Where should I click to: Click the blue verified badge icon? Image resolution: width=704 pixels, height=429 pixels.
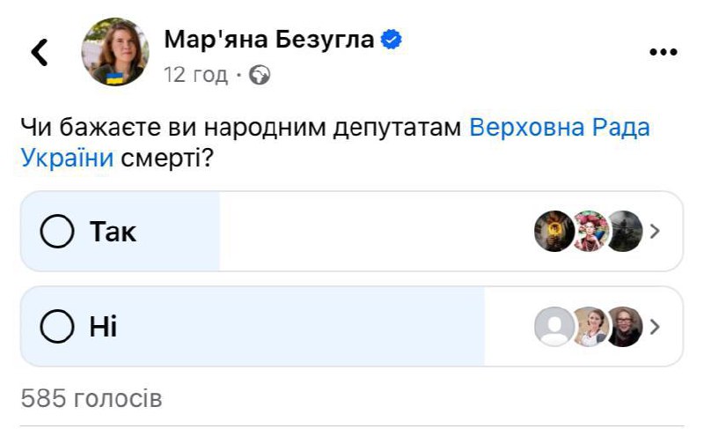[x=392, y=39]
